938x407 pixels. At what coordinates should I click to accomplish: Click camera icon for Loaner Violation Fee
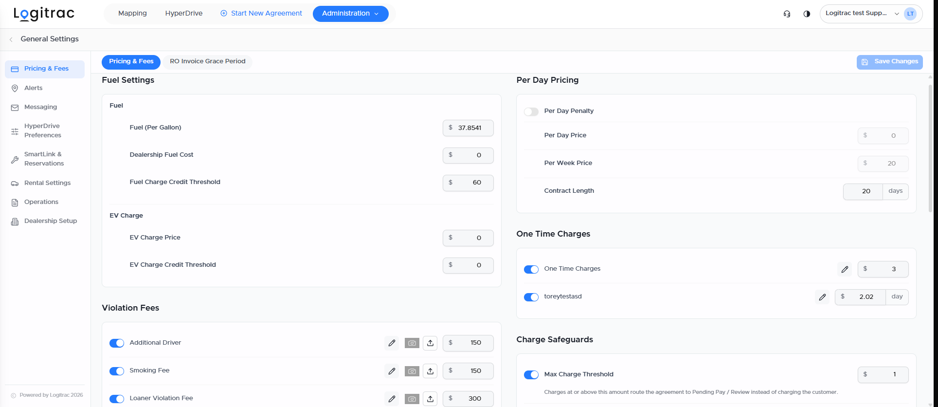pos(412,399)
